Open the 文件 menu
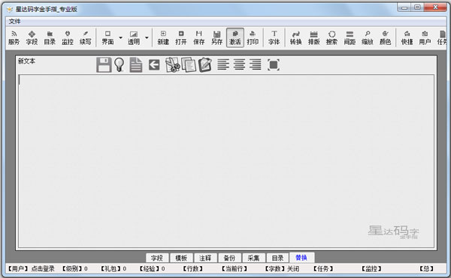This screenshot has width=451, height=278. (x=14, y=21)
